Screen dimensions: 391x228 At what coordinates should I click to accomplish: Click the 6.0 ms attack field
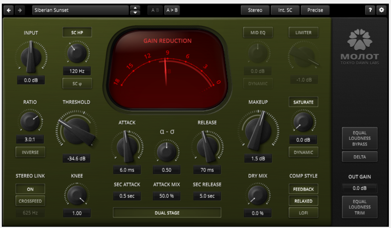point(127,170)
